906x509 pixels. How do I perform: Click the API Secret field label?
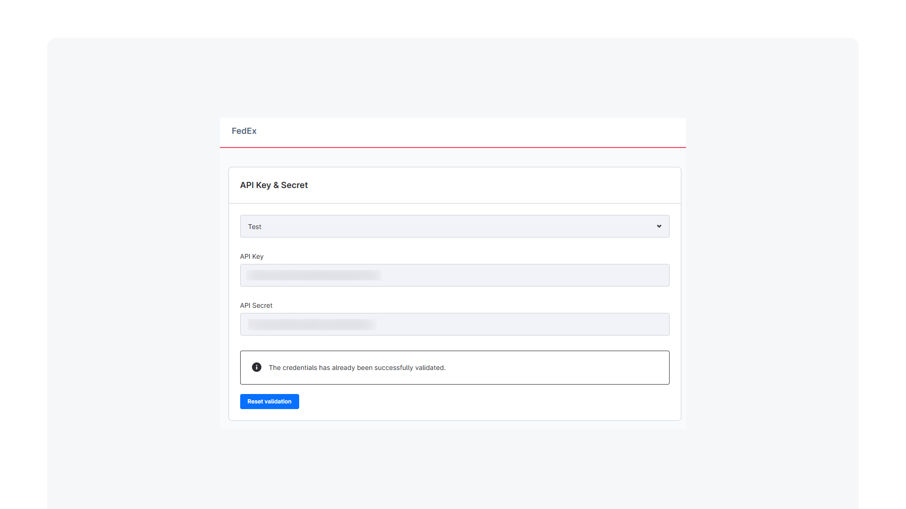[x=256, y=305]
